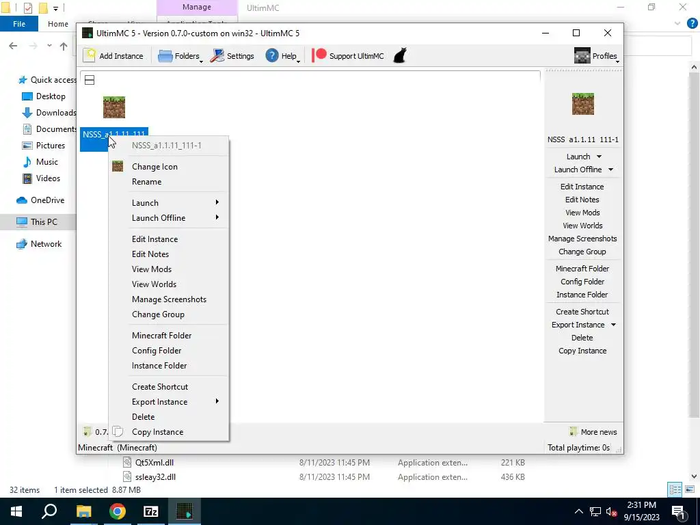Select the ssleay32.dll file in Explorer
Screen dimensions: 700x525
pyautogui.click(x=155, y=476)
